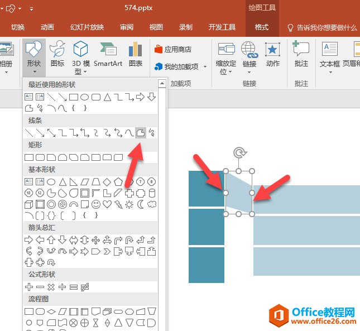Select the Multiply sign in 公式形状
This screenshot has height=331, width=360.
(x=51, y=287)
